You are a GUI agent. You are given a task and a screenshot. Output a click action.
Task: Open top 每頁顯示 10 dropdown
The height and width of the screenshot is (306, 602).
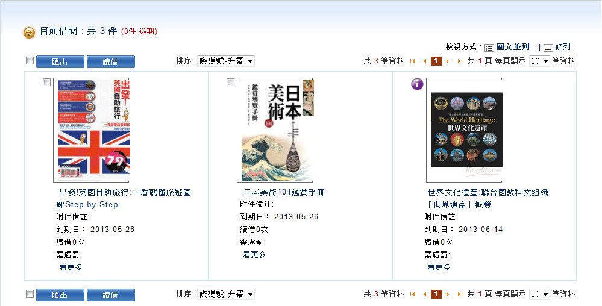click(x=539, y=61)
